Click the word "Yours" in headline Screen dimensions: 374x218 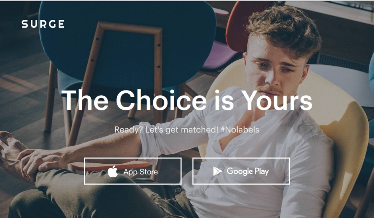click(x=278, y=100)
